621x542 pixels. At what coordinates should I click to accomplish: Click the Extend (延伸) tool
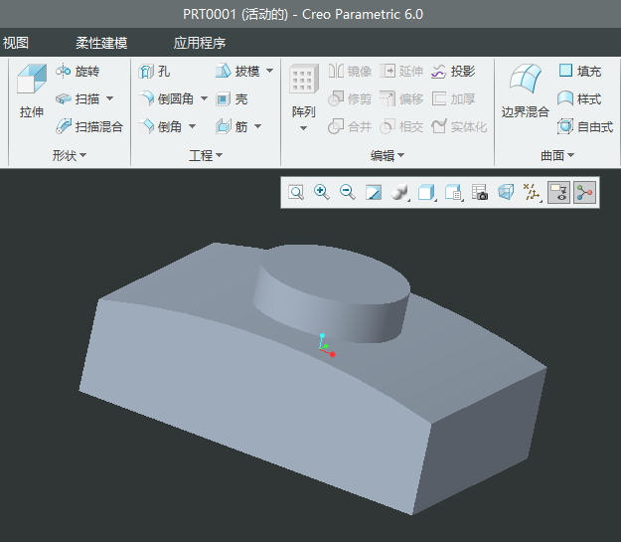click(x=401, y=72)
